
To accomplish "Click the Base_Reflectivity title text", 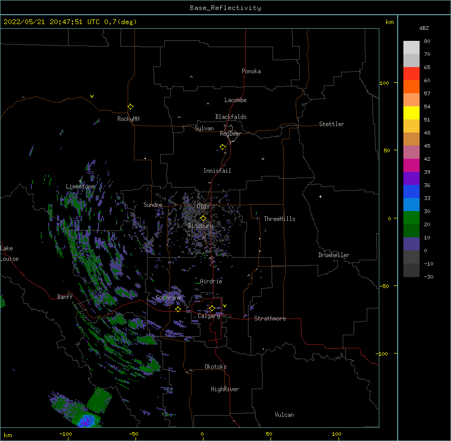I will [225, 8].
